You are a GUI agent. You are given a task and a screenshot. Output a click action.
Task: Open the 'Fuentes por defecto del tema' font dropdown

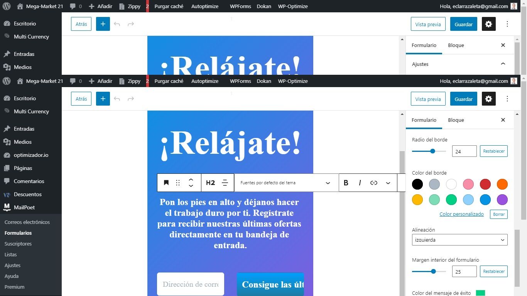[286, 183]
